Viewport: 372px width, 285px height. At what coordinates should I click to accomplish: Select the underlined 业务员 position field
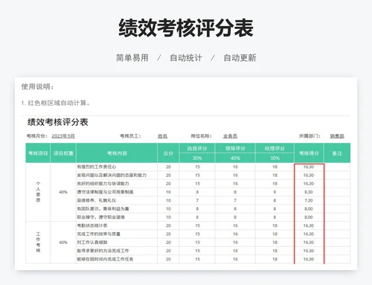click(x=230, y=136)
